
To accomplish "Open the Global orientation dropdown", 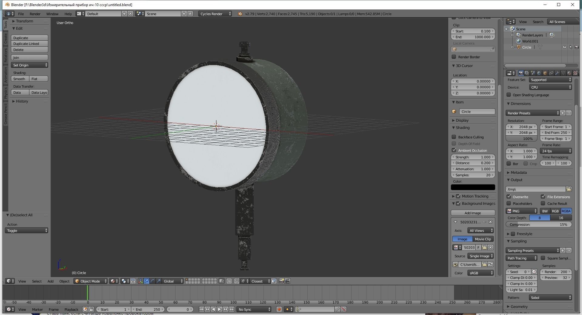I will coord(172,281).
